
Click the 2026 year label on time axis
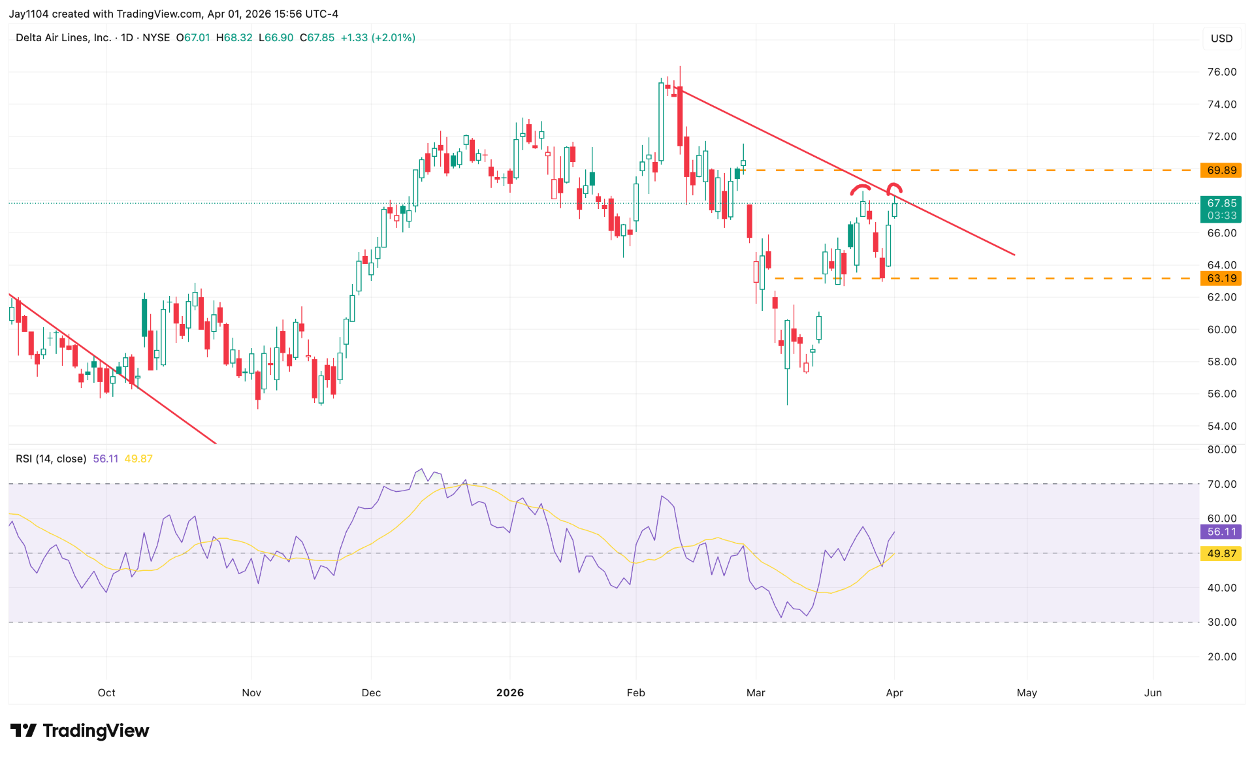tap(509, 692)
